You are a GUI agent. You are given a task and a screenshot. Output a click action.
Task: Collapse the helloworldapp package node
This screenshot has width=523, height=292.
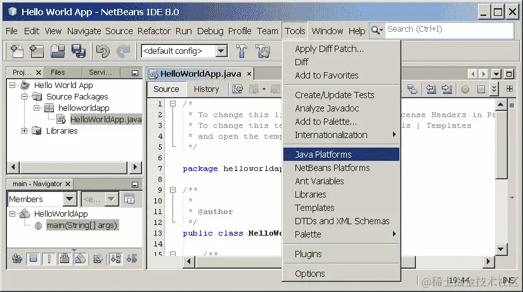coord(36,108)
